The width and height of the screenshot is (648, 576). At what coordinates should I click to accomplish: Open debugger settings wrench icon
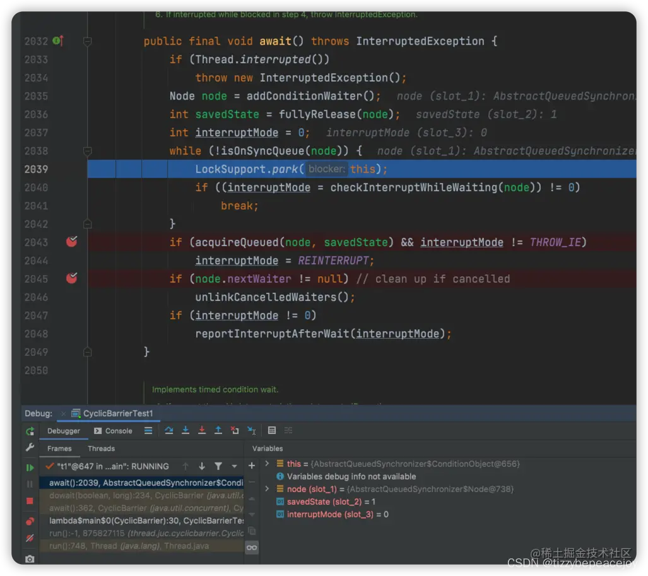pyautogui.click(x=30, y=447)
